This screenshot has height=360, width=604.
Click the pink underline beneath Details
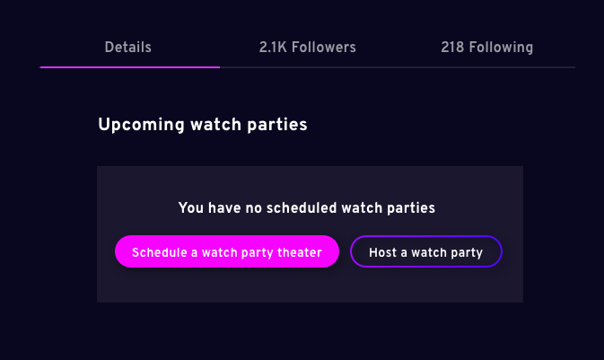(x=130, y=67)
